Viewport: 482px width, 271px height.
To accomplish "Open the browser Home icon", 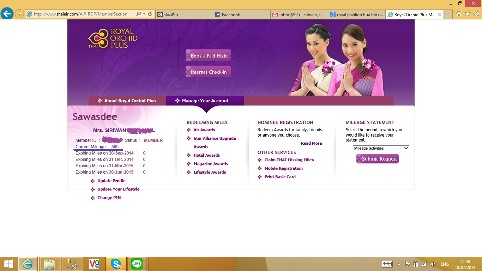I will (x=459, y=14).
